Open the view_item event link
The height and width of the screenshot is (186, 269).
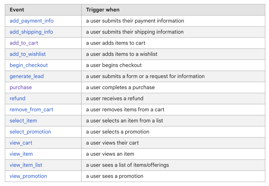[21, 154]
